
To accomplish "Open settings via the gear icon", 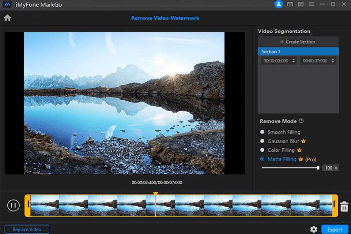I will pyautogui.click(x=313, y=229).
